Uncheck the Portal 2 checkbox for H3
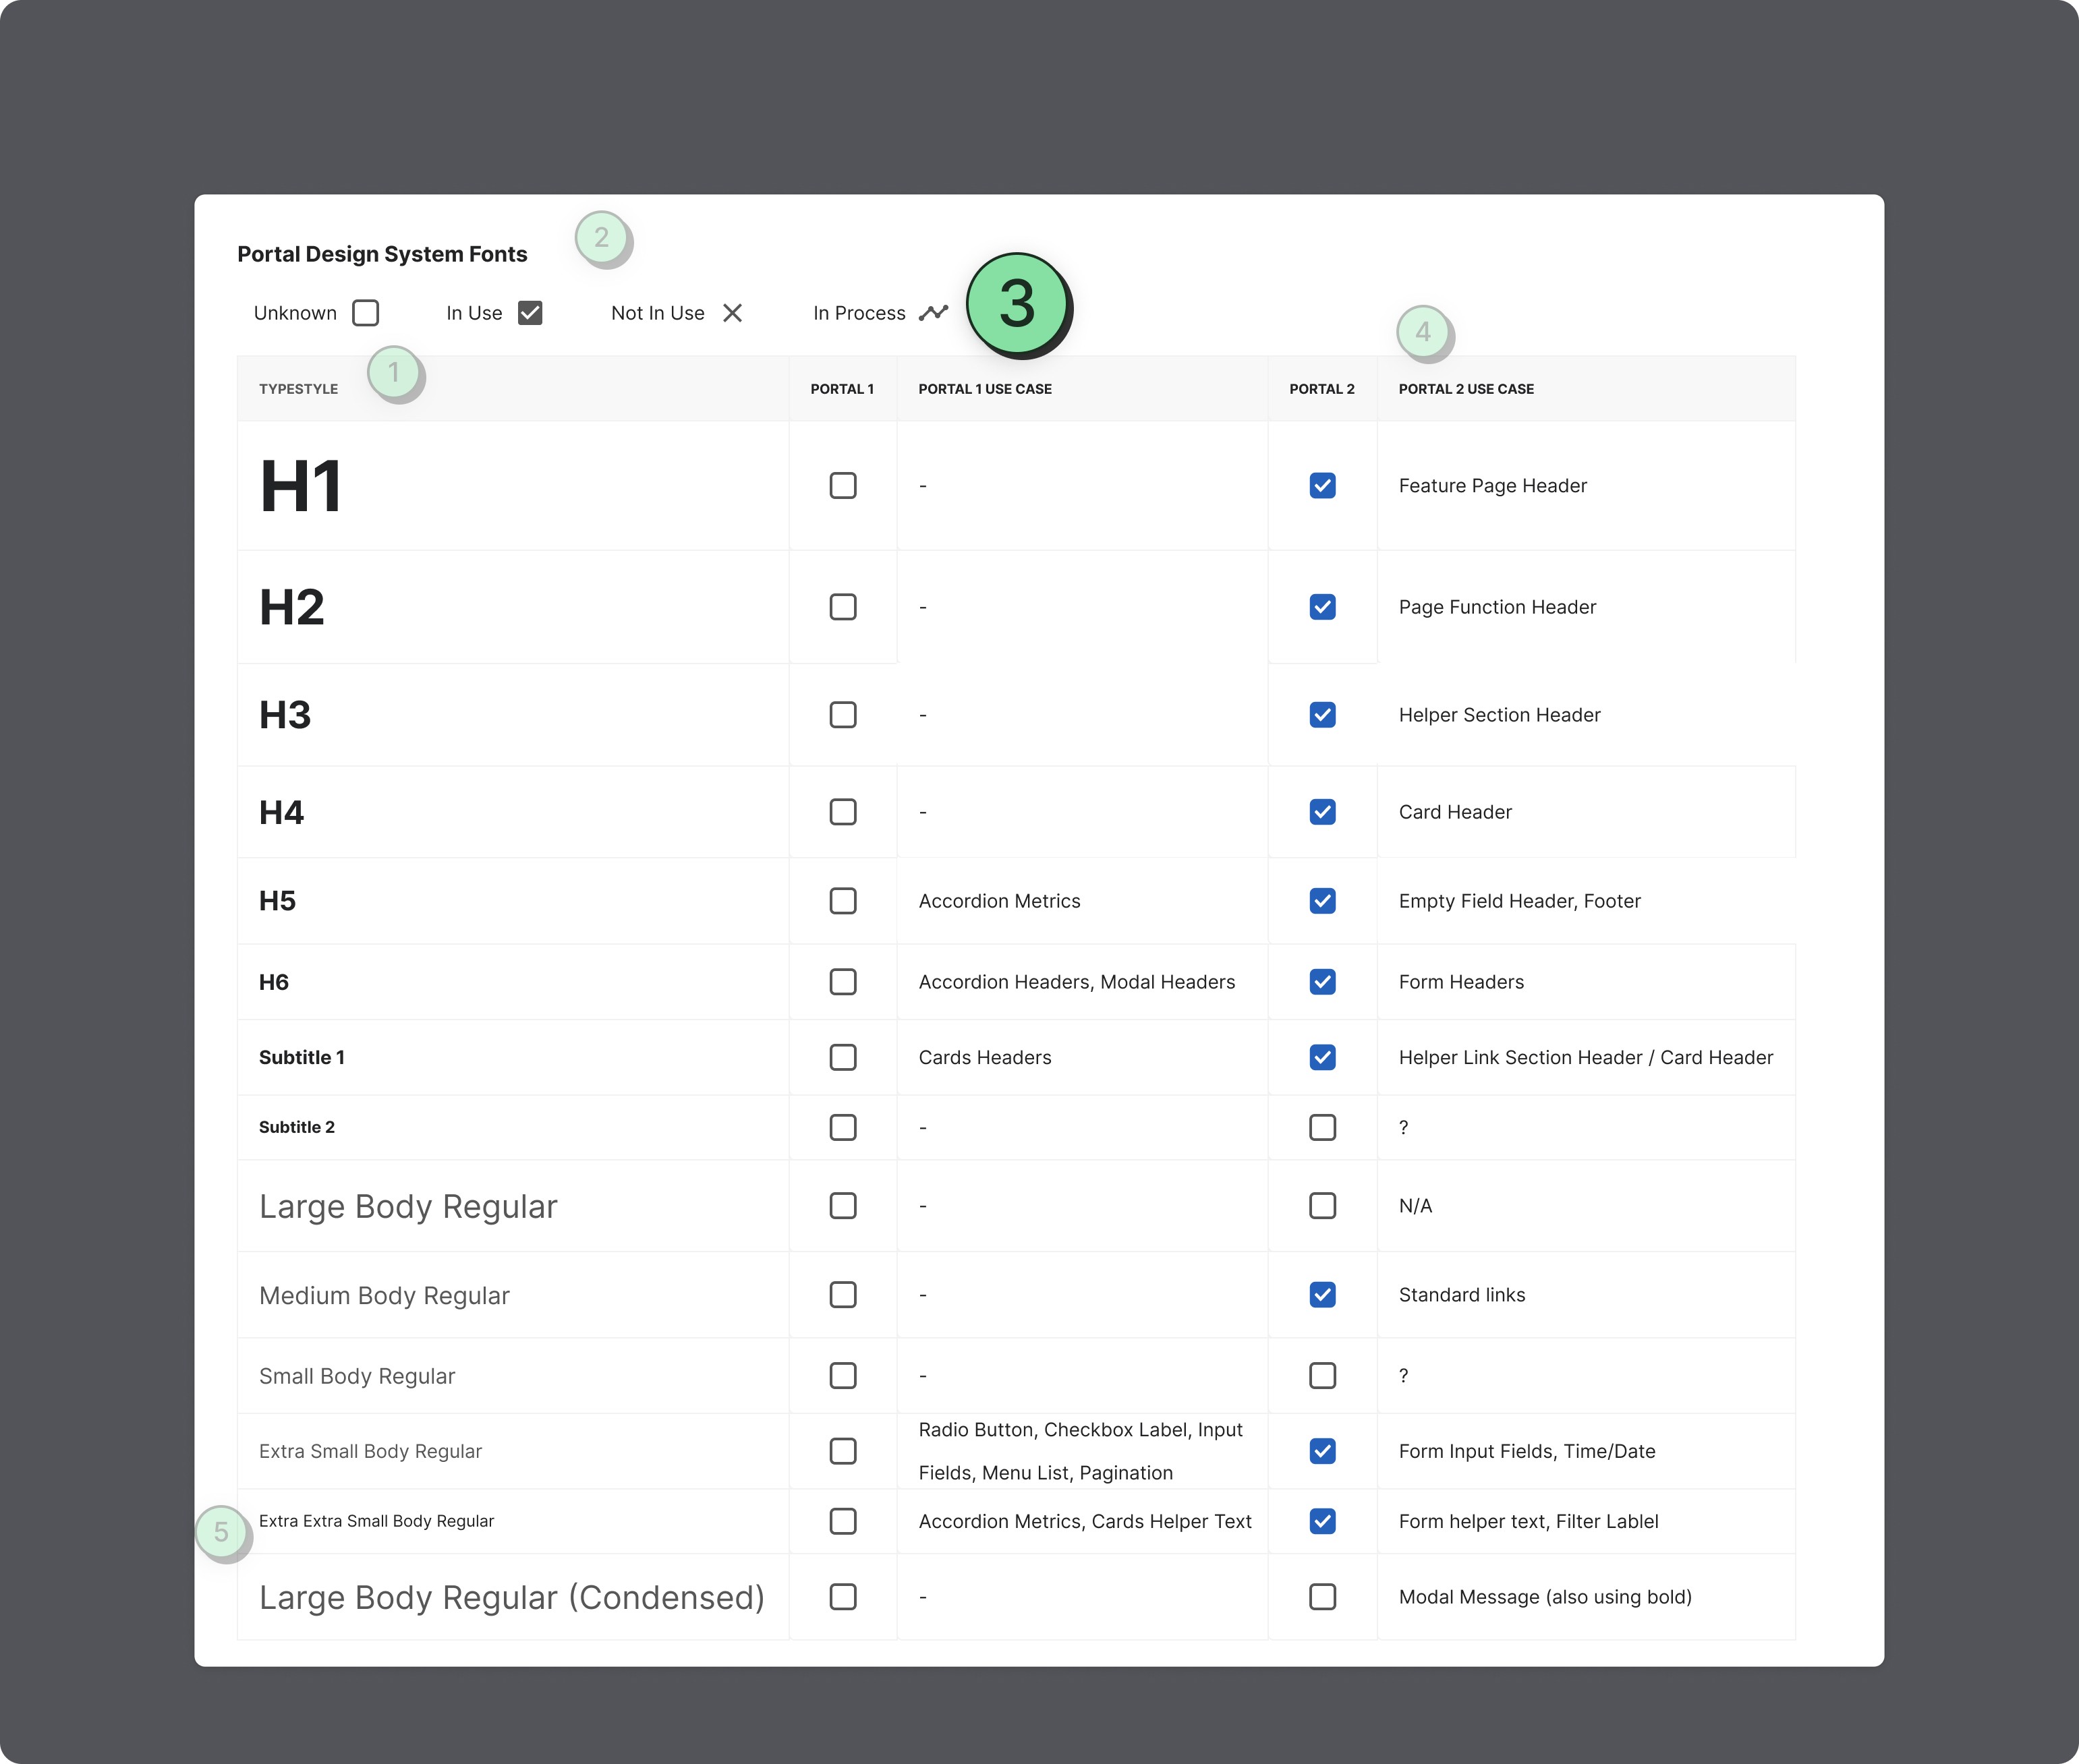Image resolution: width=2079 pixels, height=1764 pixels. (1321, 715)
